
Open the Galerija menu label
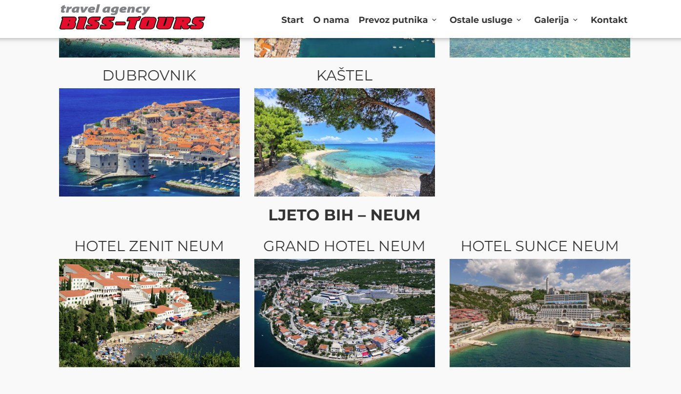(x=552, y=20)
